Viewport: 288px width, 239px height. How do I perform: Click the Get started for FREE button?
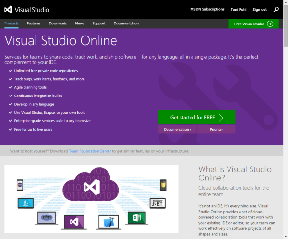click(197, 117)
